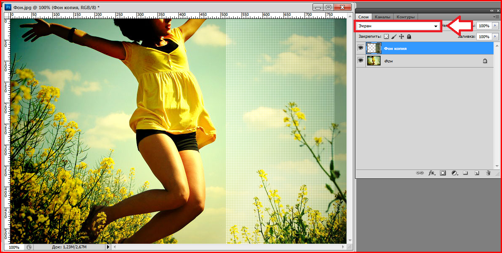Collapse panel with the double-arrow icon
Screen dimensions: 502x253
[x=492, y=10]
